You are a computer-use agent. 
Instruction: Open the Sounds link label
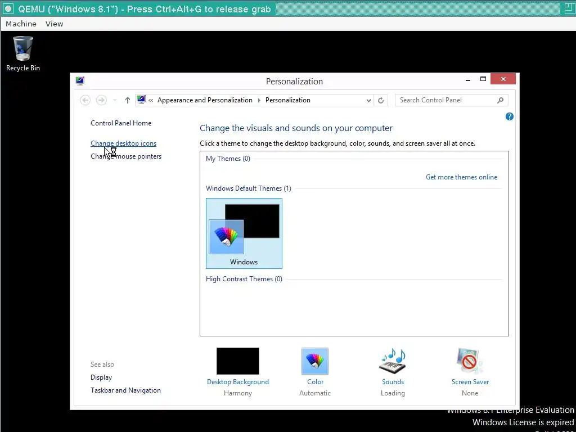point(393,382)
